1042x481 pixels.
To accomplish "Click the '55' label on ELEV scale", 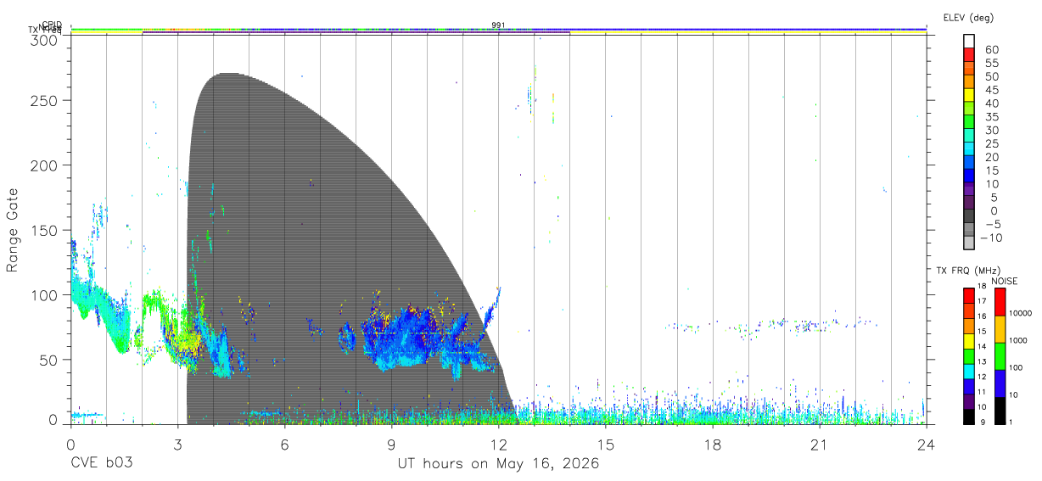I will tap(993, 63).
